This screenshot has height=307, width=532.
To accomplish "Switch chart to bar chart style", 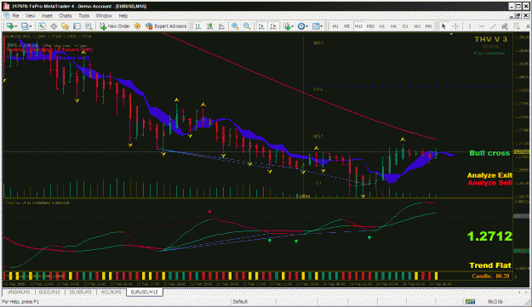I will pos(198,26).
